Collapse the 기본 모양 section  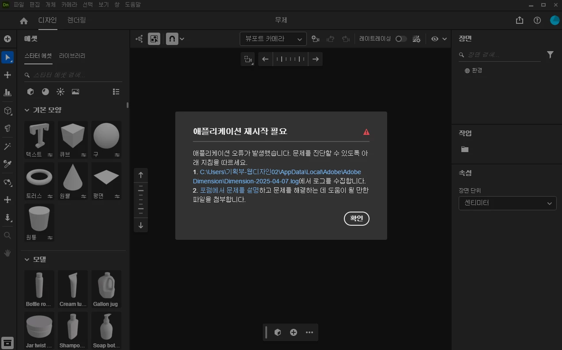(27, 110)
